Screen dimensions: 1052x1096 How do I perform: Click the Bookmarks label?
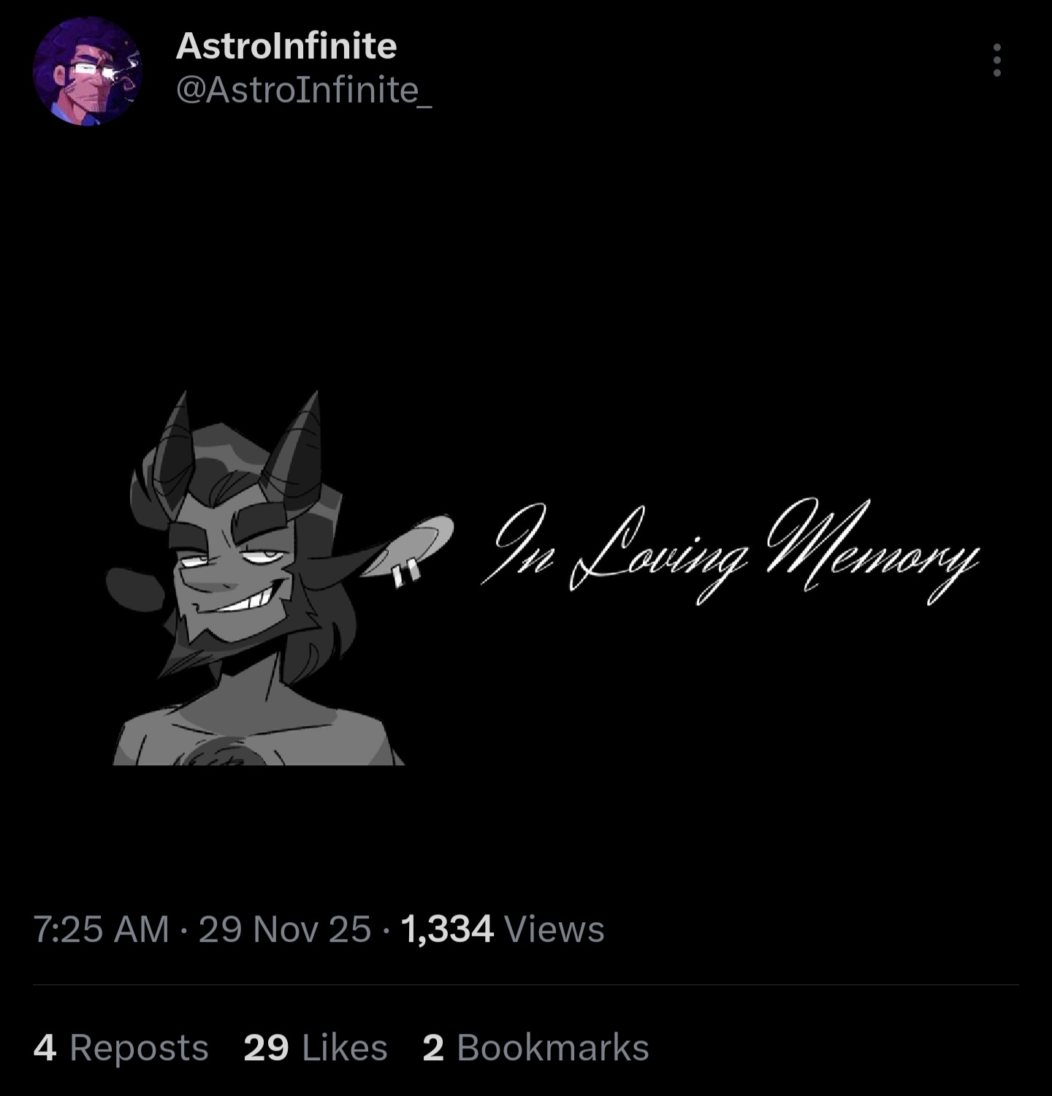pyautogui.click(x=553, y=1048)
